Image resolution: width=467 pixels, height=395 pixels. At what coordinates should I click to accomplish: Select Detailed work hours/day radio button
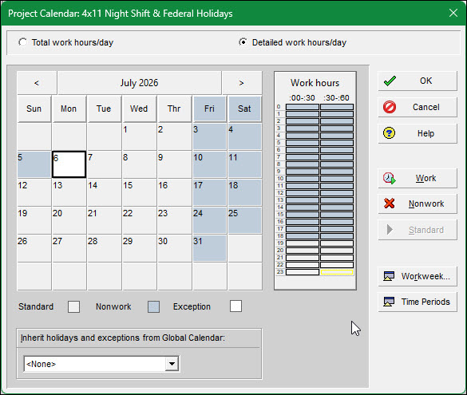click(243, 42)
